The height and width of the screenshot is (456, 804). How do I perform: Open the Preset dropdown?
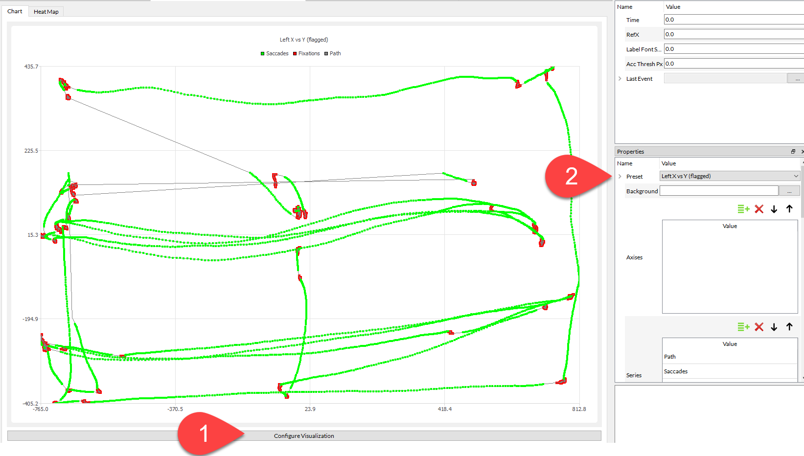796,176
